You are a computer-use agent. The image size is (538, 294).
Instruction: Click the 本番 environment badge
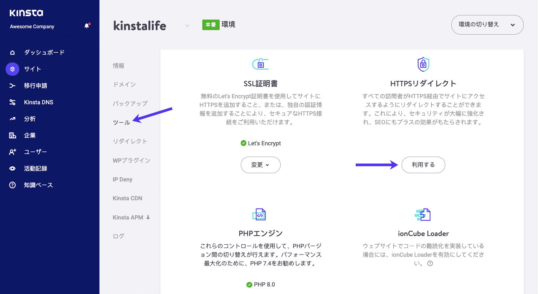coord(211,24)
